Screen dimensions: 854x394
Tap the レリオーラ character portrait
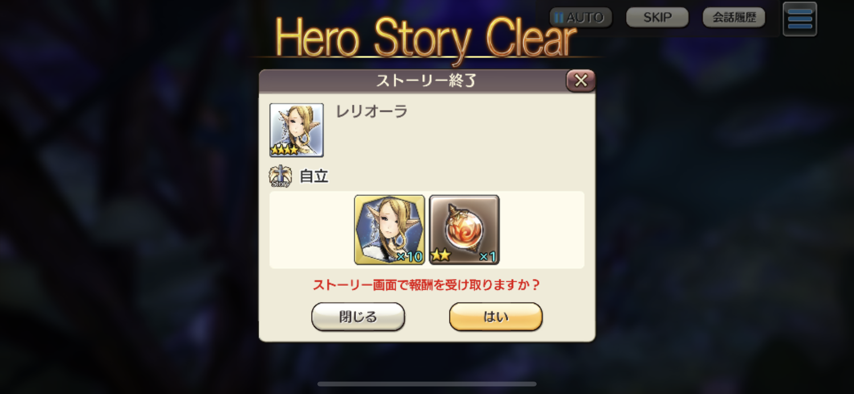point(297,130)
